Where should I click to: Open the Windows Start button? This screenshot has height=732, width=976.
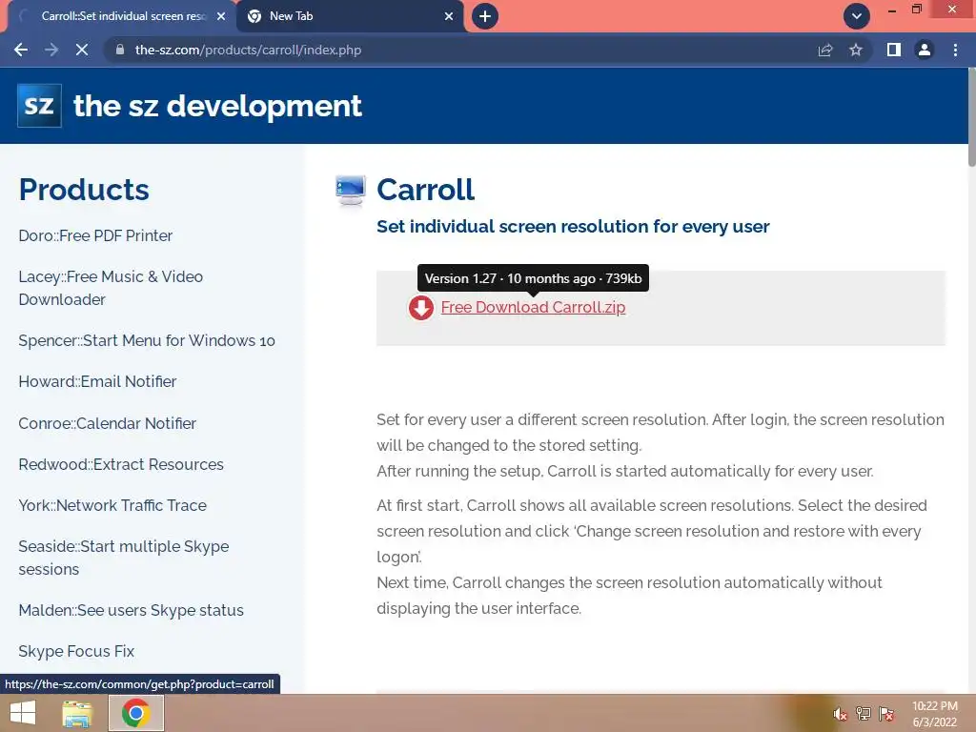pos(23,713)
